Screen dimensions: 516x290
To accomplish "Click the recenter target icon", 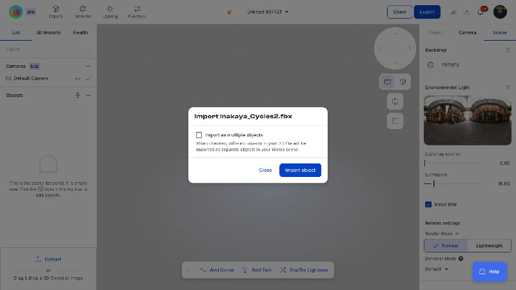I will pyautogui.click(x=395, y=101).
